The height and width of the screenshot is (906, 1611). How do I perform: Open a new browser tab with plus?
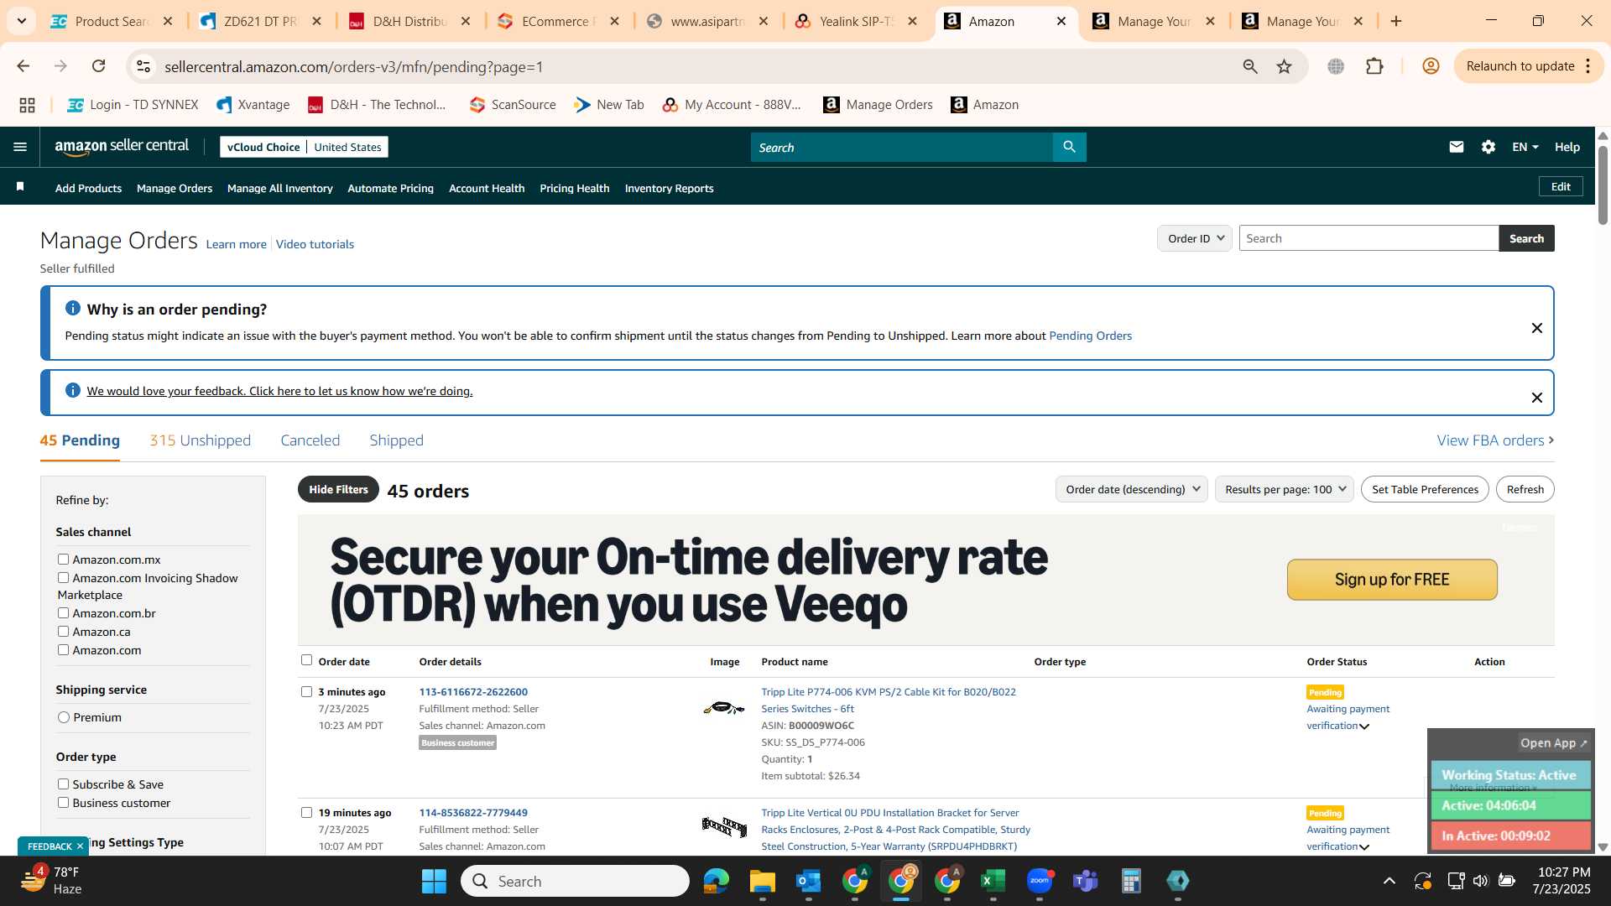(x=1396, y=21)
